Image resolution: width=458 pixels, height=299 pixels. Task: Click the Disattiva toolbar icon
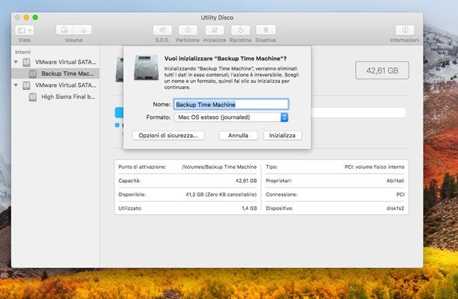click(266, 30)
